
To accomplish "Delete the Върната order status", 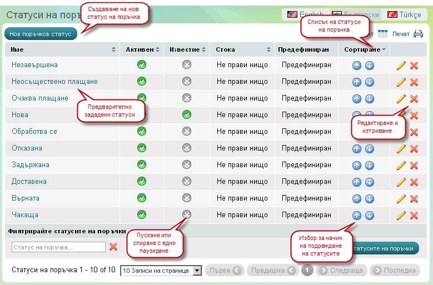I will point(414,199).
